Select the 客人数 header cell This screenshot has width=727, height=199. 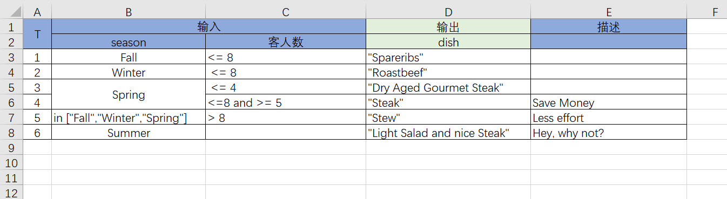[286, 42]
